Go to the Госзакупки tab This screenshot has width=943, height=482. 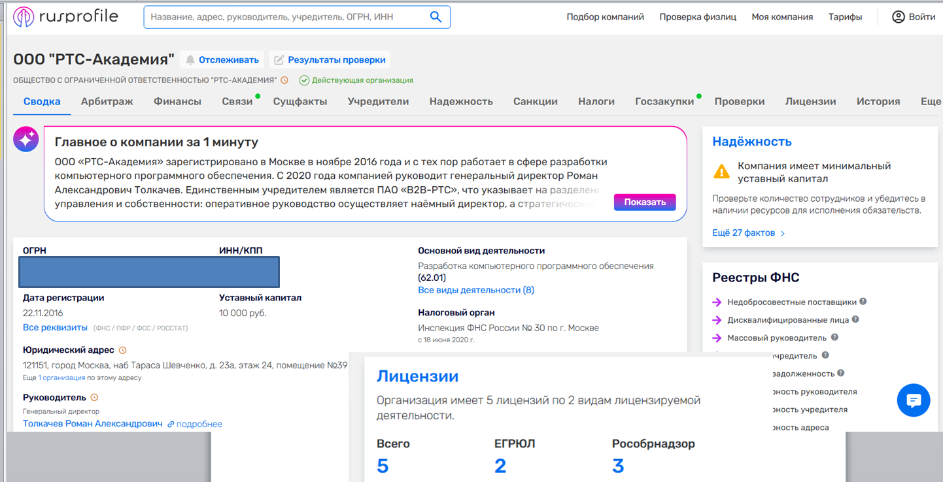pos(664,101)
